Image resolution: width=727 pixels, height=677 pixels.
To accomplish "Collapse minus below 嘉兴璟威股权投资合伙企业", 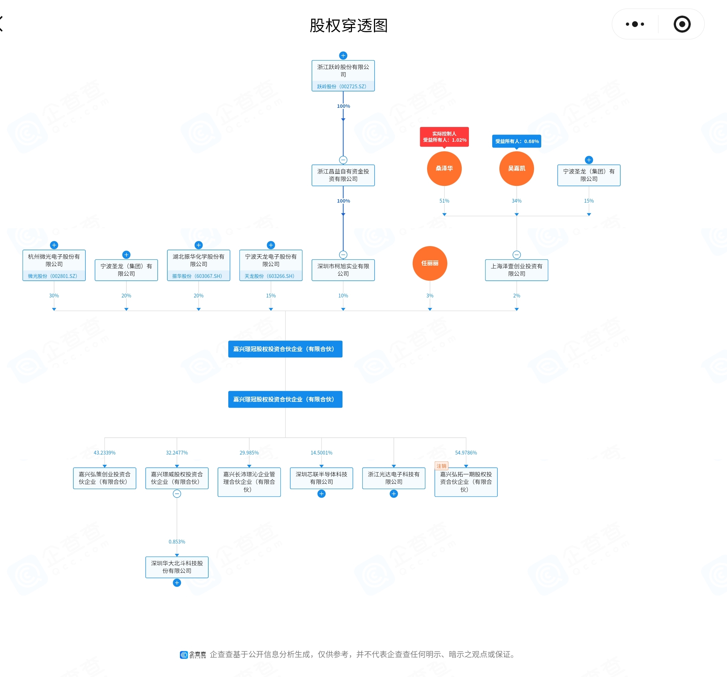I will pos(177,494).
